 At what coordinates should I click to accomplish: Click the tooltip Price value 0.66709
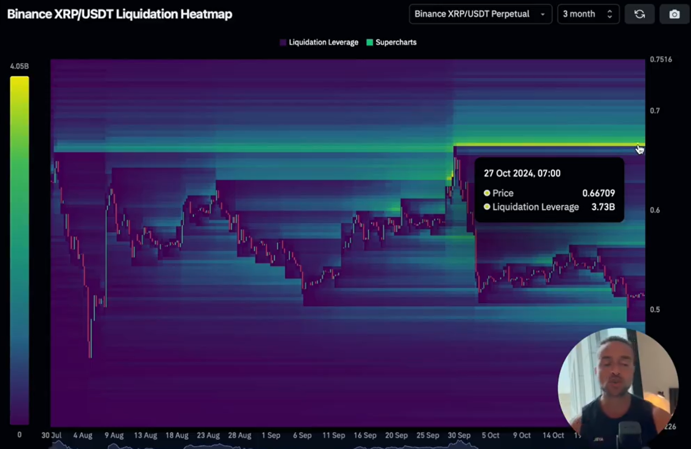(x=598, y=193)
